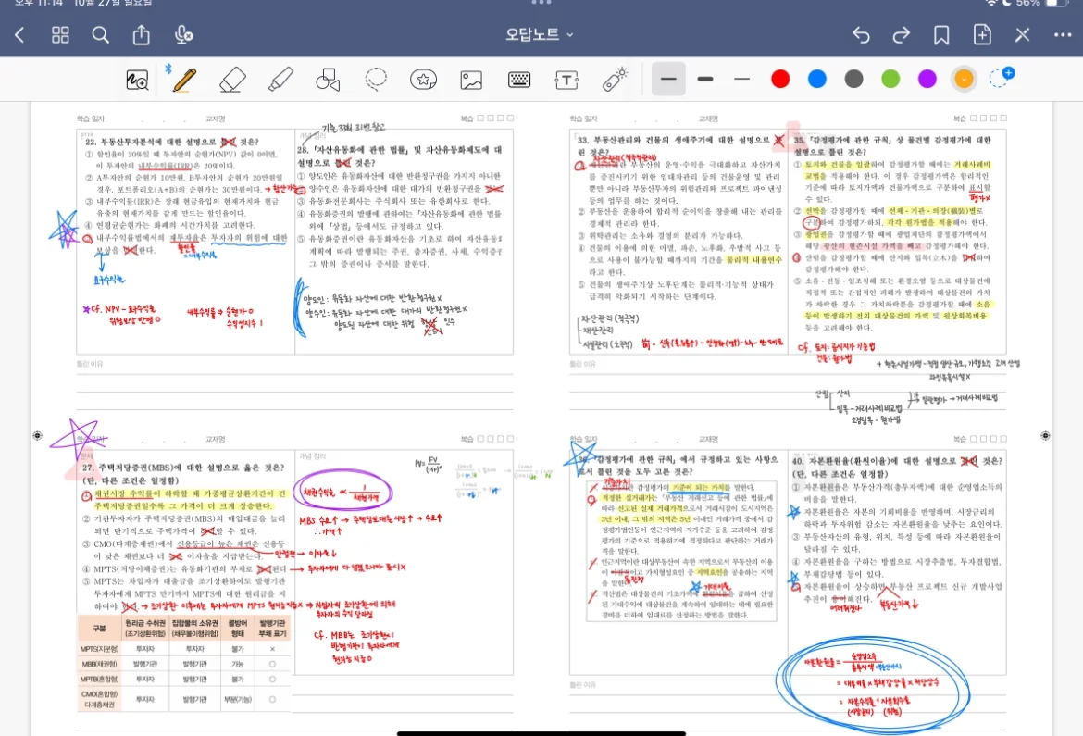1083x736 pixels.
Task: Tap the share and export icon
Action: pos(142,34)
